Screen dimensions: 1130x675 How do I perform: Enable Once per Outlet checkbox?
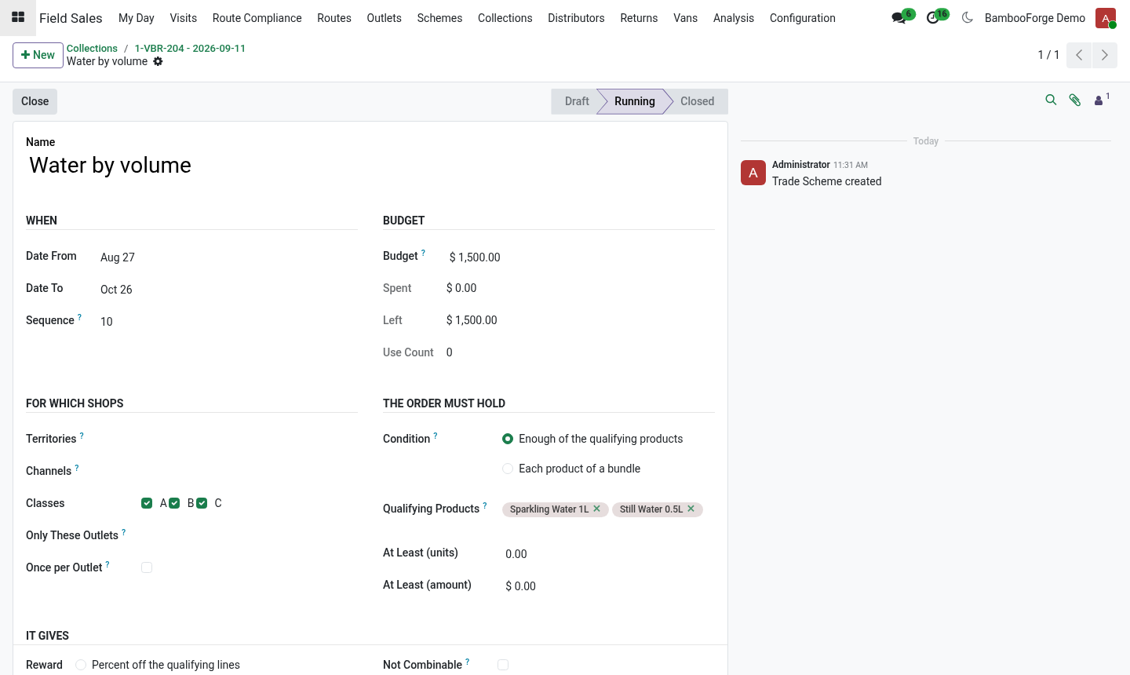pyautogui.click(x=147, y=567)
